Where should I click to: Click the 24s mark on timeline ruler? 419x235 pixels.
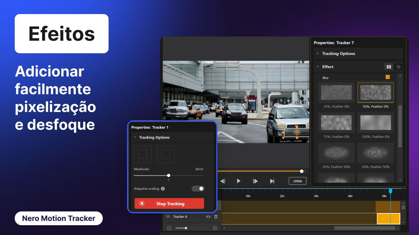point(316,196)
